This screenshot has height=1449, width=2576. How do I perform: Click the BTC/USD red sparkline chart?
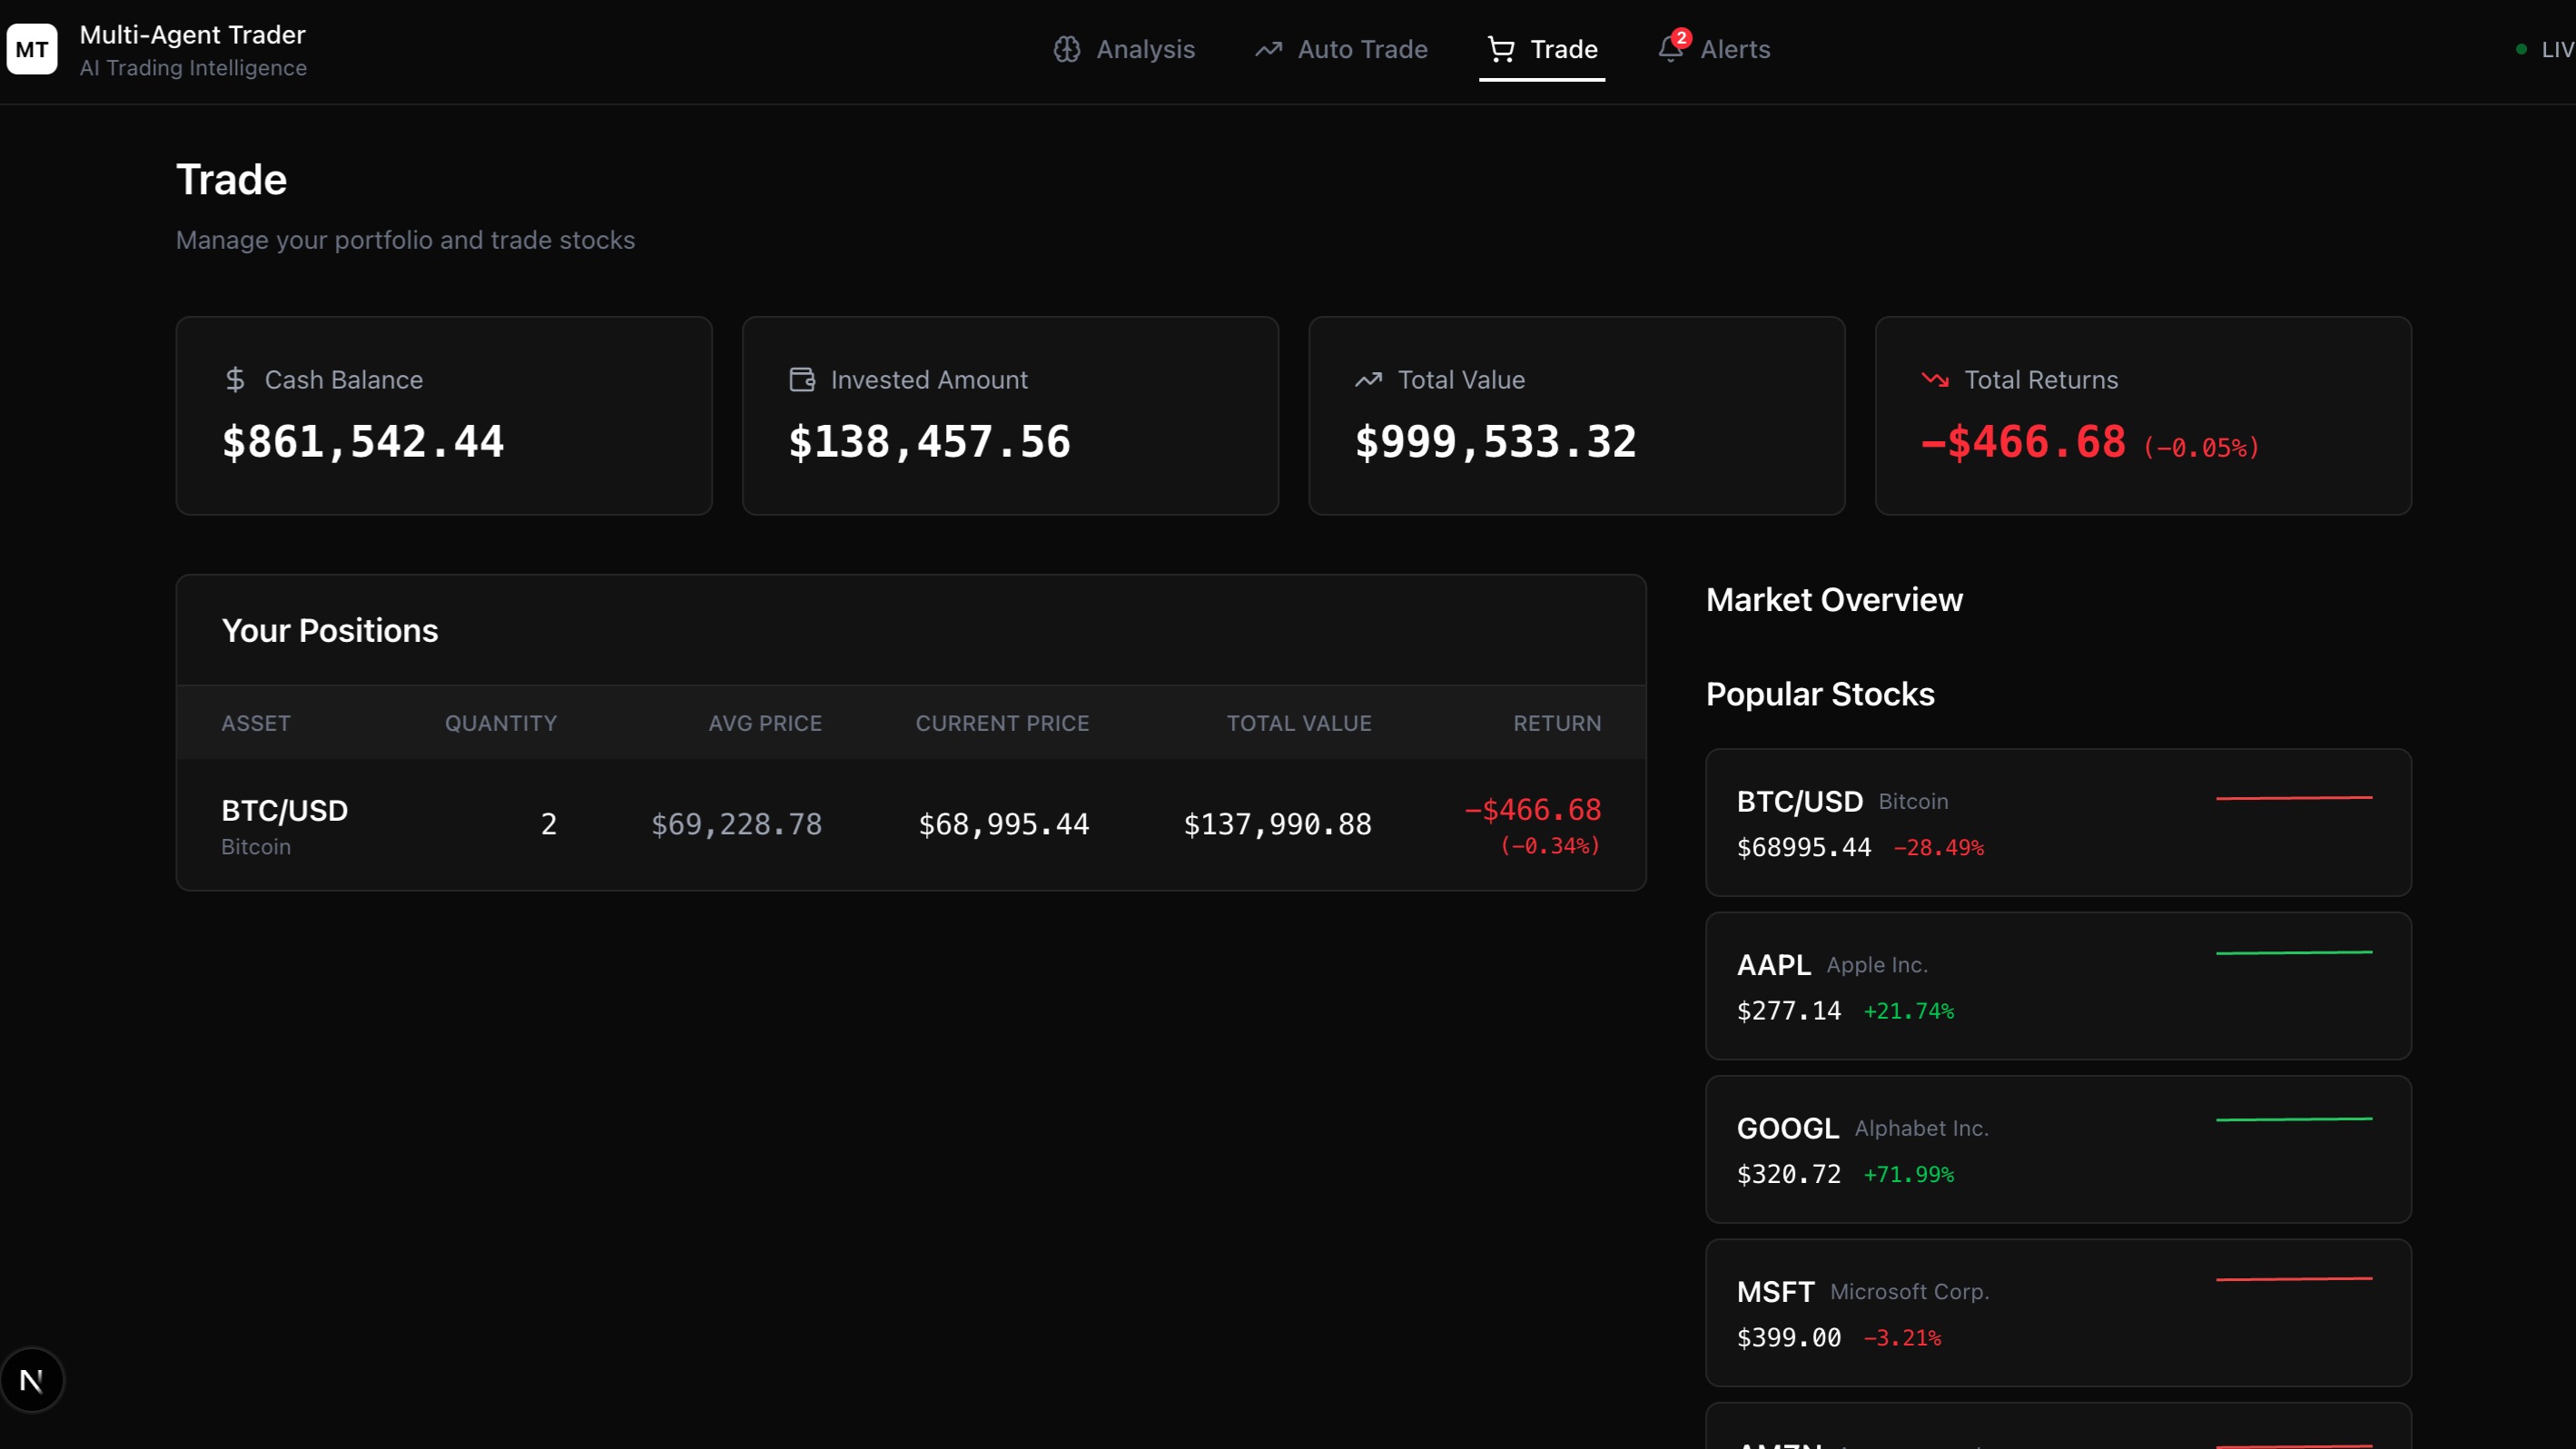2293,798
